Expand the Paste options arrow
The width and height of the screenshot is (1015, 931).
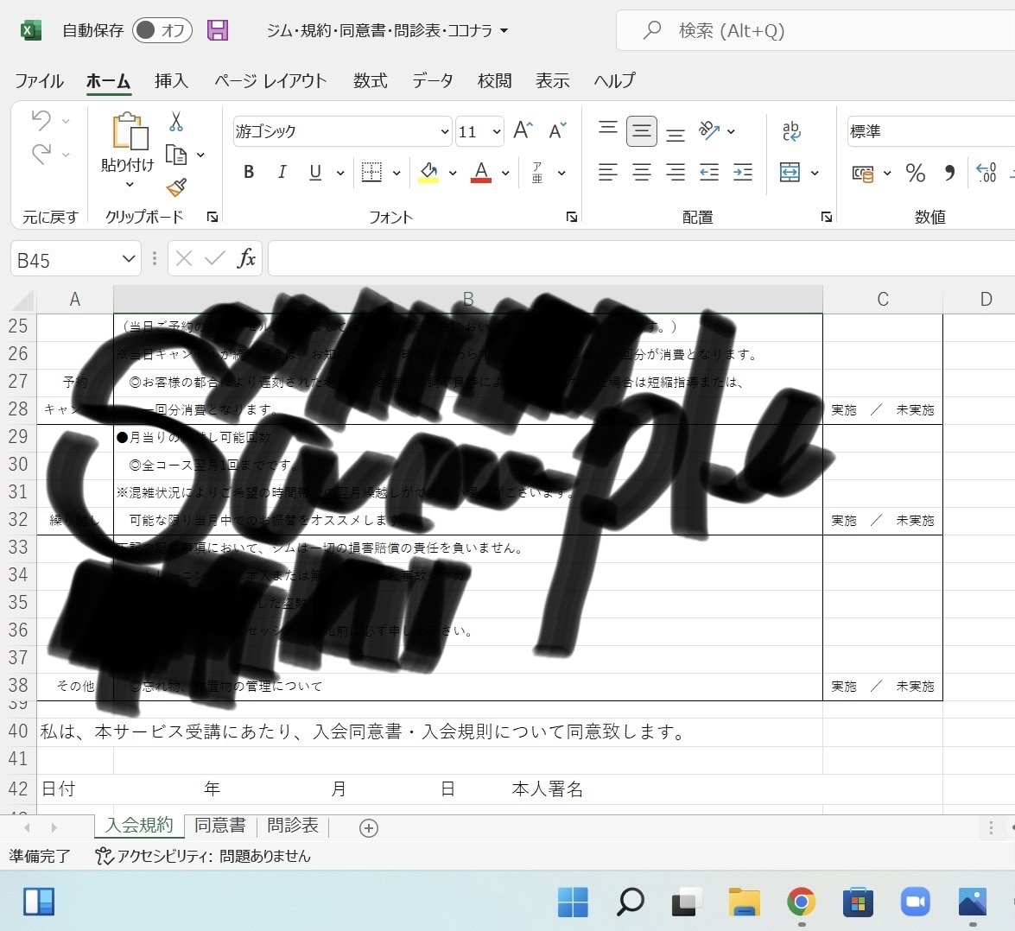pyautogui.click(x=130, y=185)
